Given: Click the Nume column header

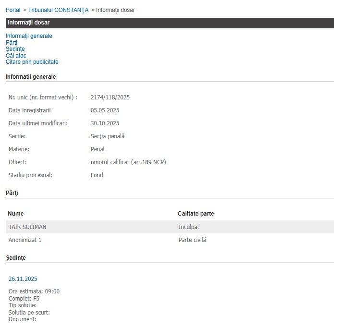Looking at the screenshot, I should 16,214.
